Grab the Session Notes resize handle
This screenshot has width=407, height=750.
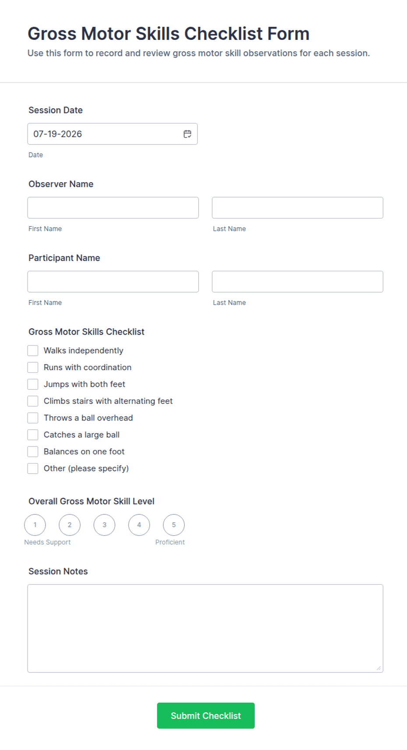point(379,668)
